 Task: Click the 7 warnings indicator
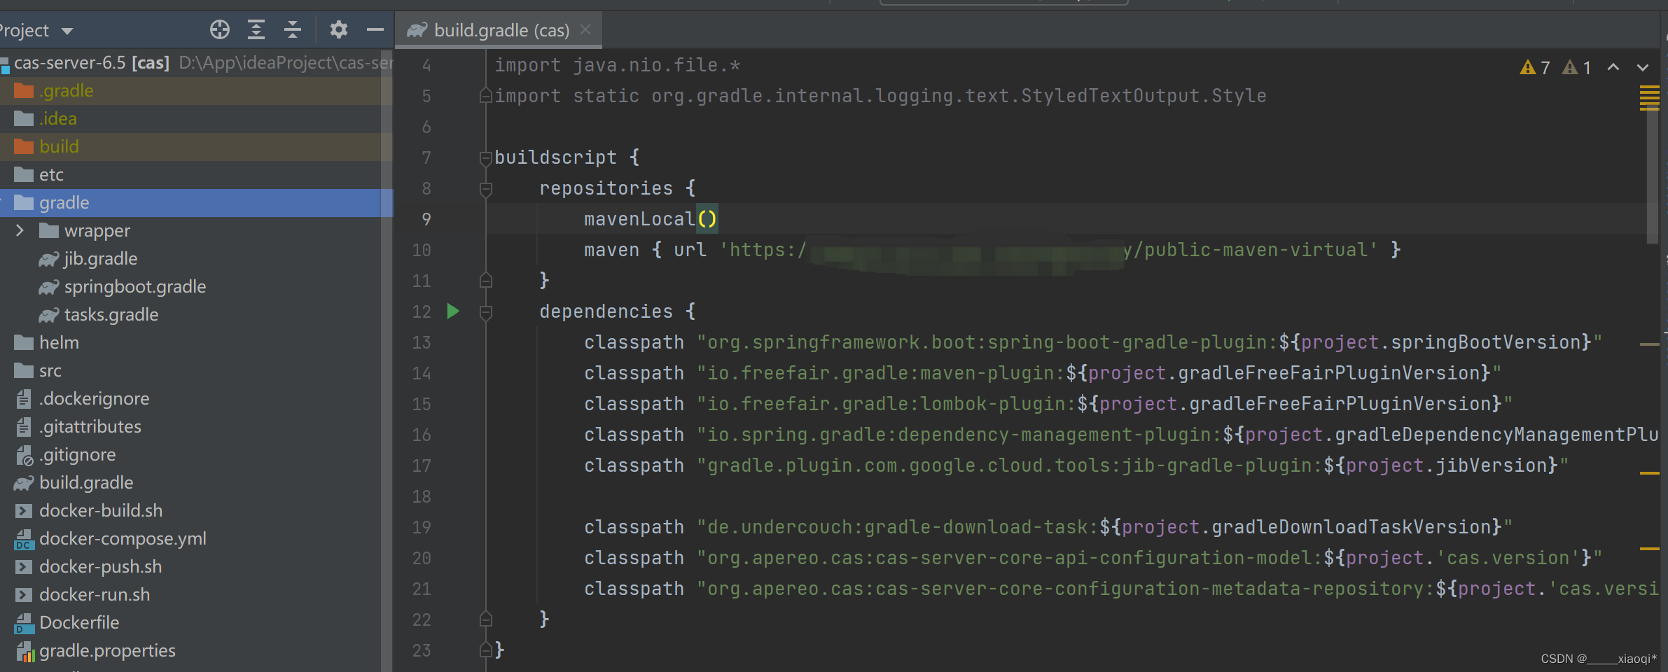tap(1535, 67)
